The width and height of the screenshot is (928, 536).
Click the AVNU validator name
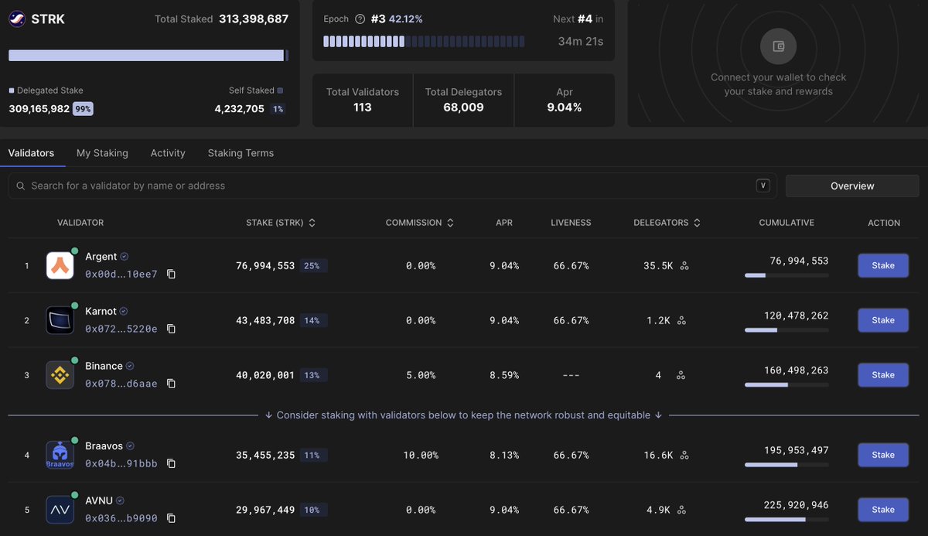click(x=99, y=501)
